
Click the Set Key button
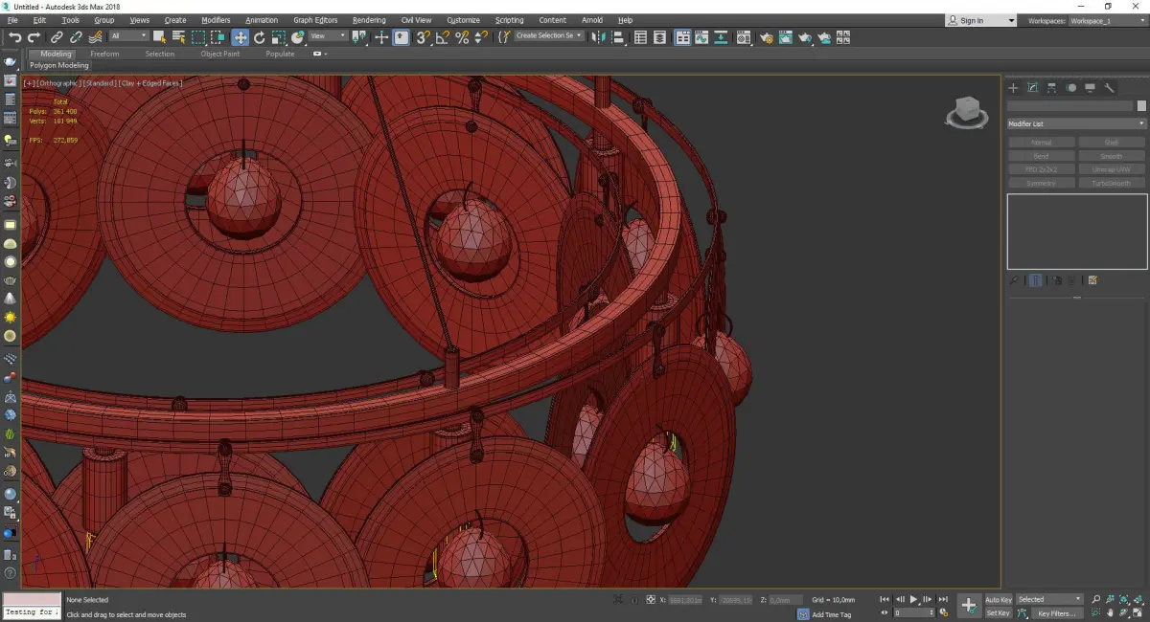998,613
